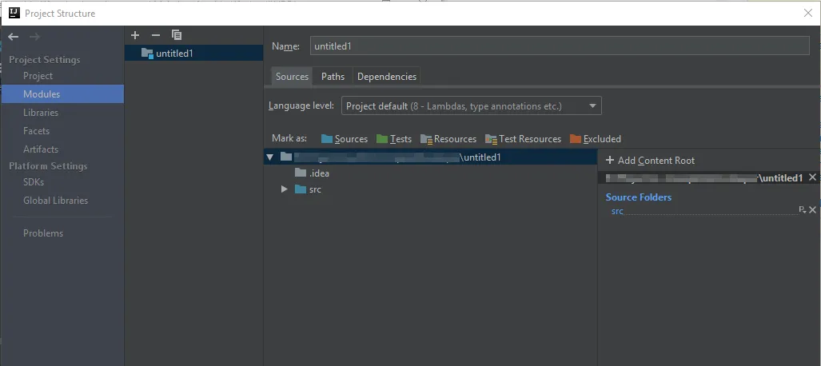The image size is (821, 366).
Task: Mark folder as Test Resources
Action: 523,139
